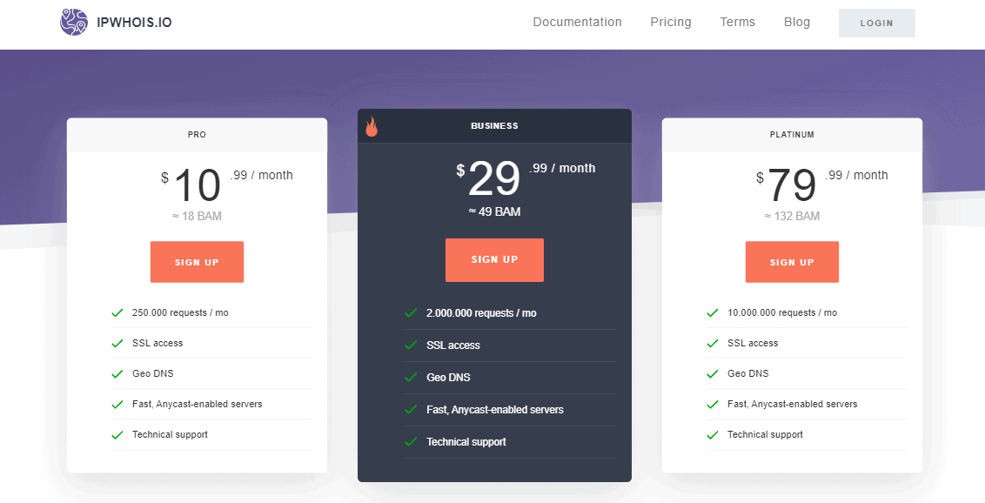Sign up for the Platinum plan

tap(792, 262)
